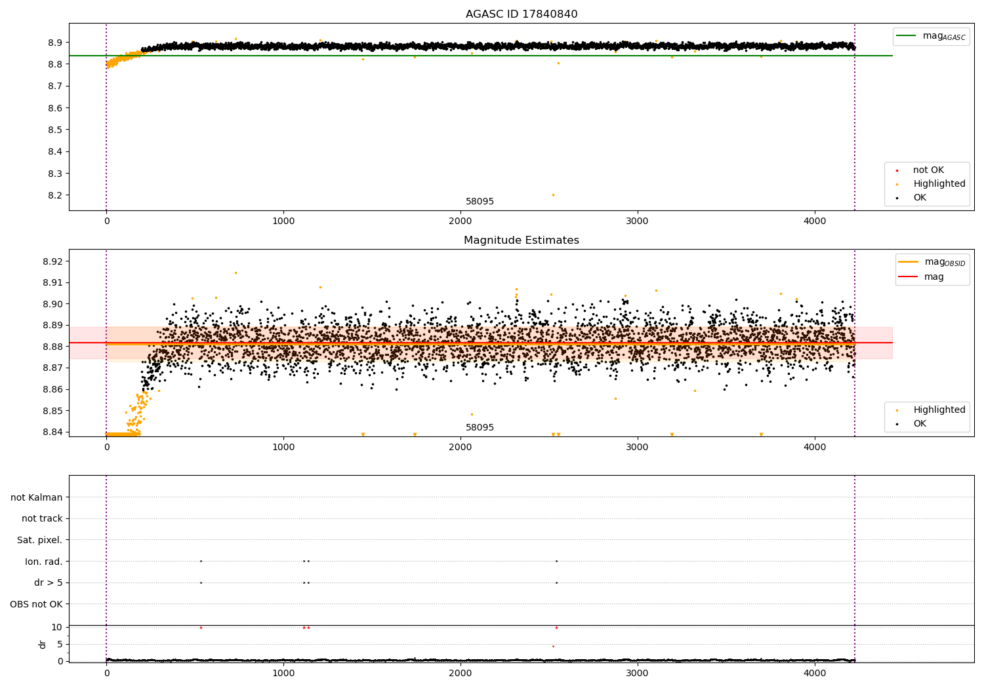Click the dr axis tick 10

tap(57, 627)
